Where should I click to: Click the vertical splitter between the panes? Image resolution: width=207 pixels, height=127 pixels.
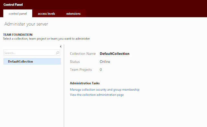click(64, 86)
